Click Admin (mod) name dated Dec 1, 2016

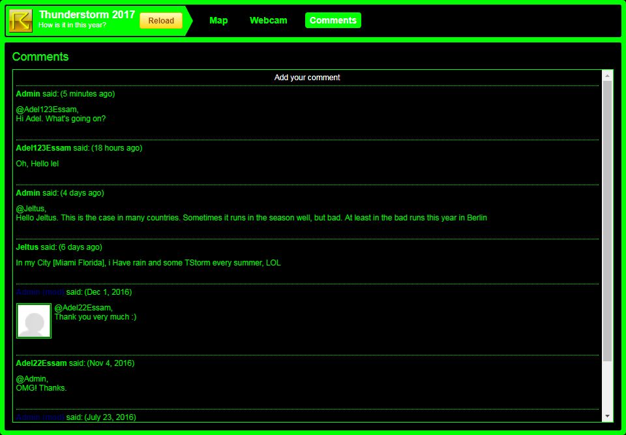40,292
